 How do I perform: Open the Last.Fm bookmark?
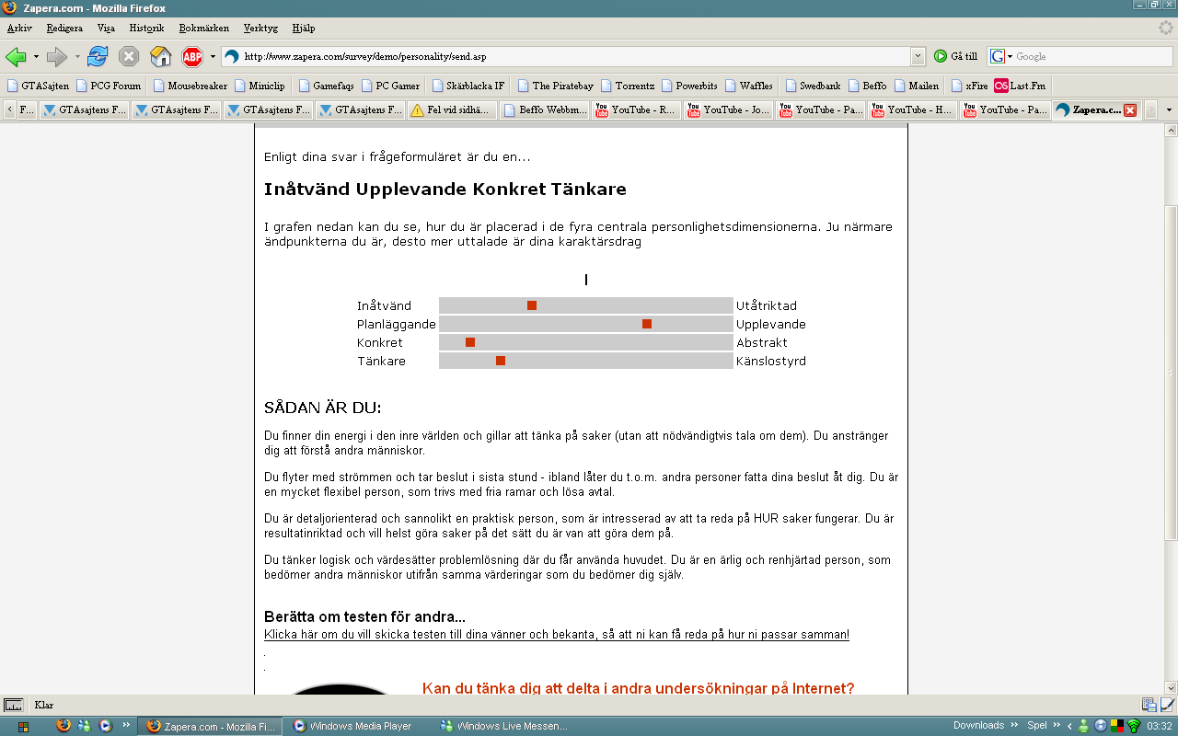(1020, 86)
